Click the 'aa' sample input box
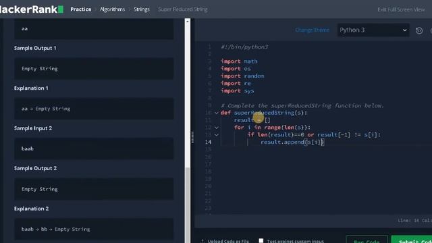This screenshot has height=243, width=432. tap(94, 29)
